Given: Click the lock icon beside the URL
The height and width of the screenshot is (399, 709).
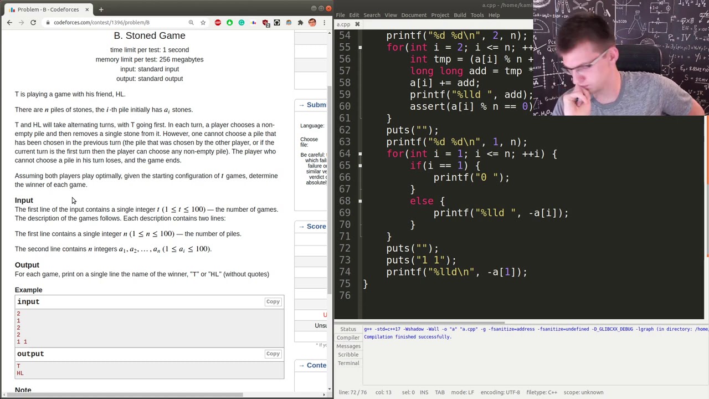Looking at the screenshot, I should click(48, 23).
